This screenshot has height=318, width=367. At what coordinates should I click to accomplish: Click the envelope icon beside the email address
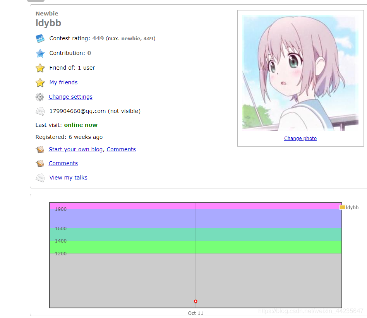[x=40, y=111]
